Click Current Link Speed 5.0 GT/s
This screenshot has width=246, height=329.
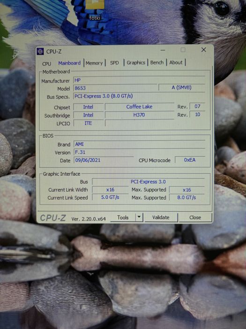(110, 197)
